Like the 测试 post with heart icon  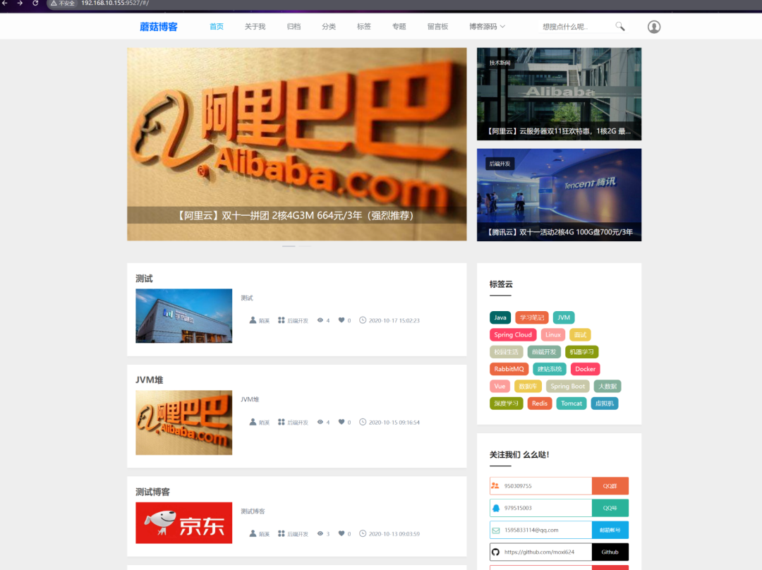point(341,320)
